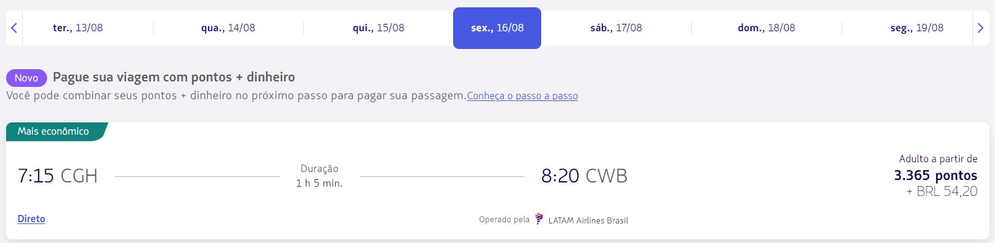Switch to seg., 19/08 date
This screenshot has height=243, width=995.
coord(917,28)
